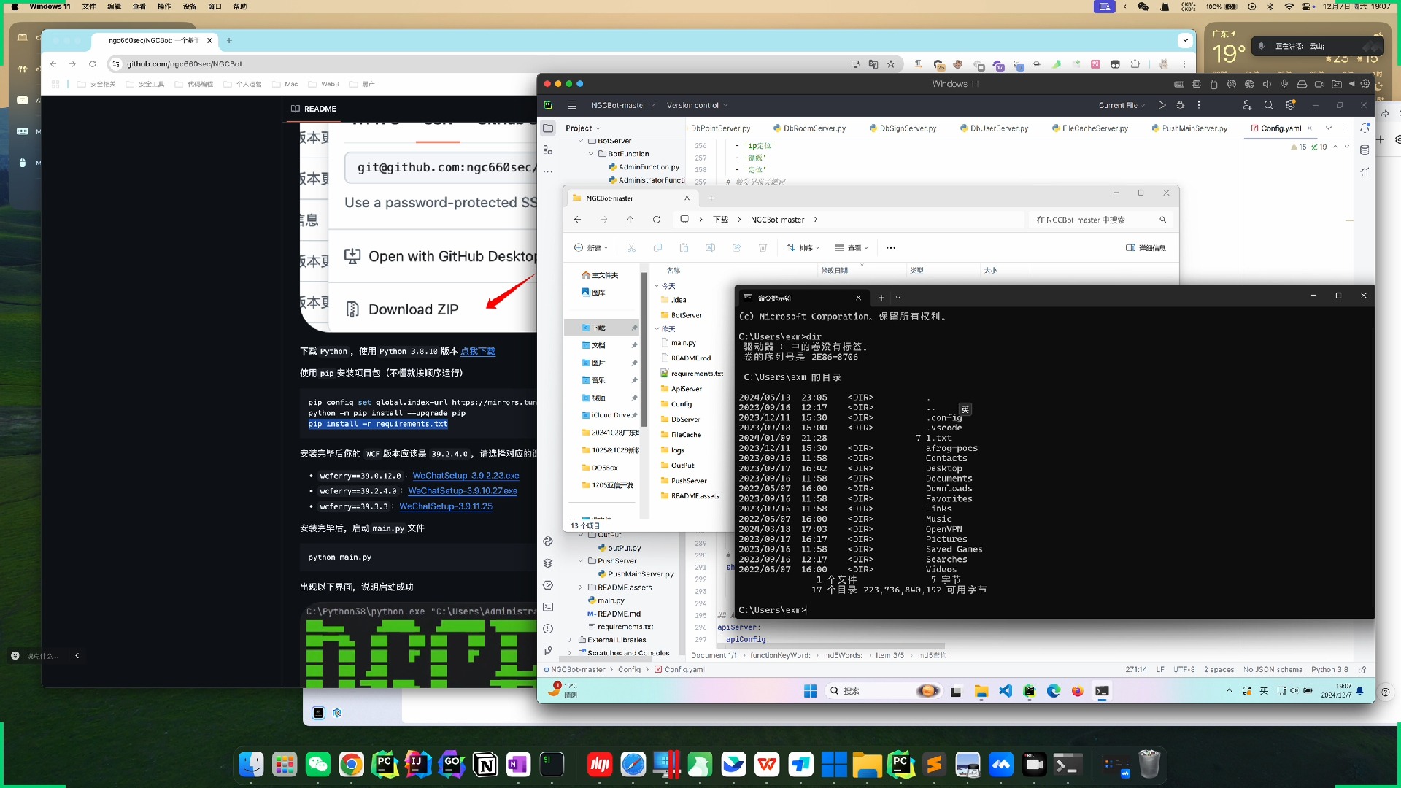The height and width of the screenshot is (788, 1401).
Task: Start debugging with the bug icon
Action: tap(1180, 105)
